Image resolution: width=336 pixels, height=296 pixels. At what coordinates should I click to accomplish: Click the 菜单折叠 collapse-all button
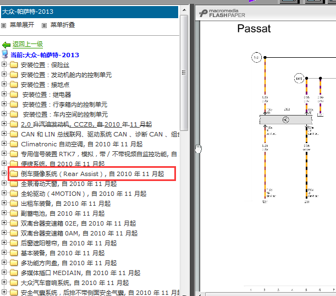63,25
